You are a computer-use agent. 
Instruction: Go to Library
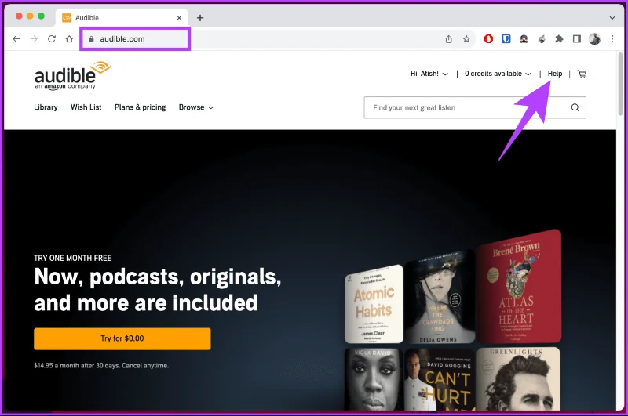click(46, 107)
